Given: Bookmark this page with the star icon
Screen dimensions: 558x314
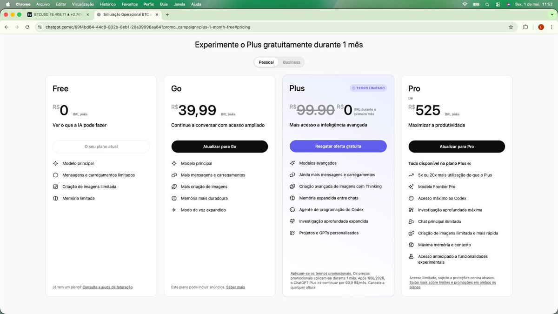Looking at the screenshot, I should coord(511,27).
